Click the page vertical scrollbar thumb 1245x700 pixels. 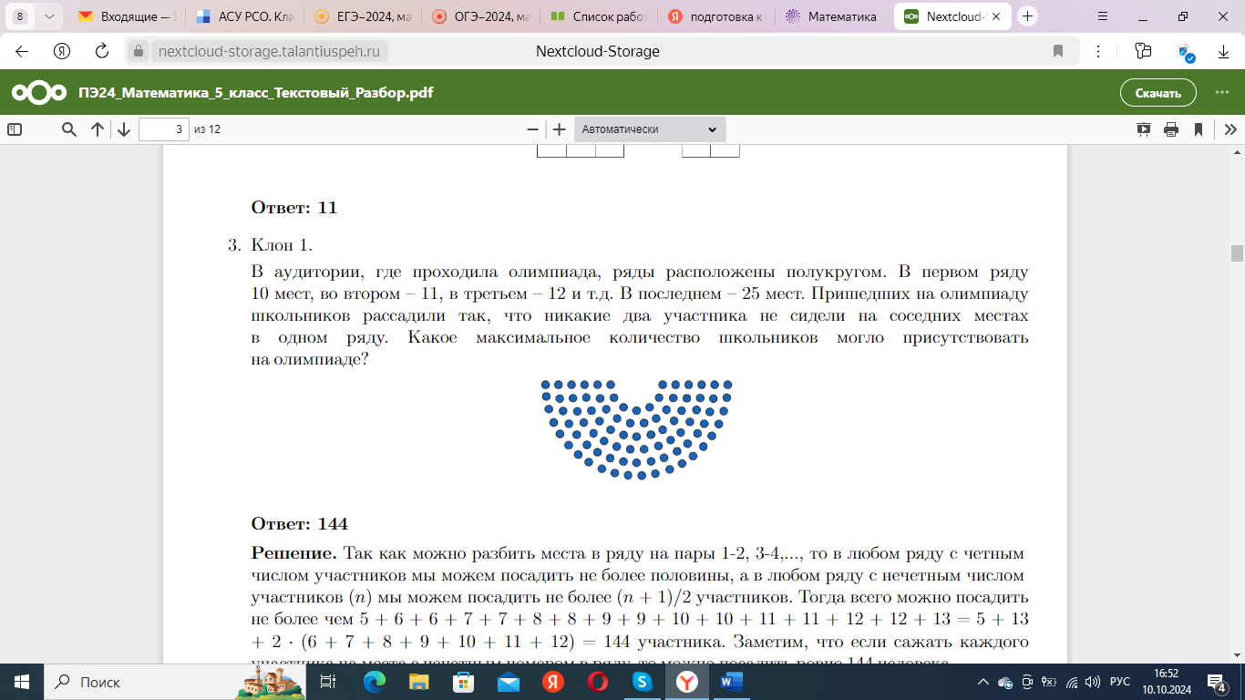(1237, 252)
